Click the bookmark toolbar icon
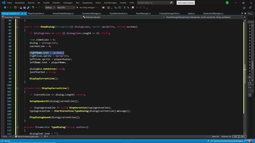 coord(133,8)
